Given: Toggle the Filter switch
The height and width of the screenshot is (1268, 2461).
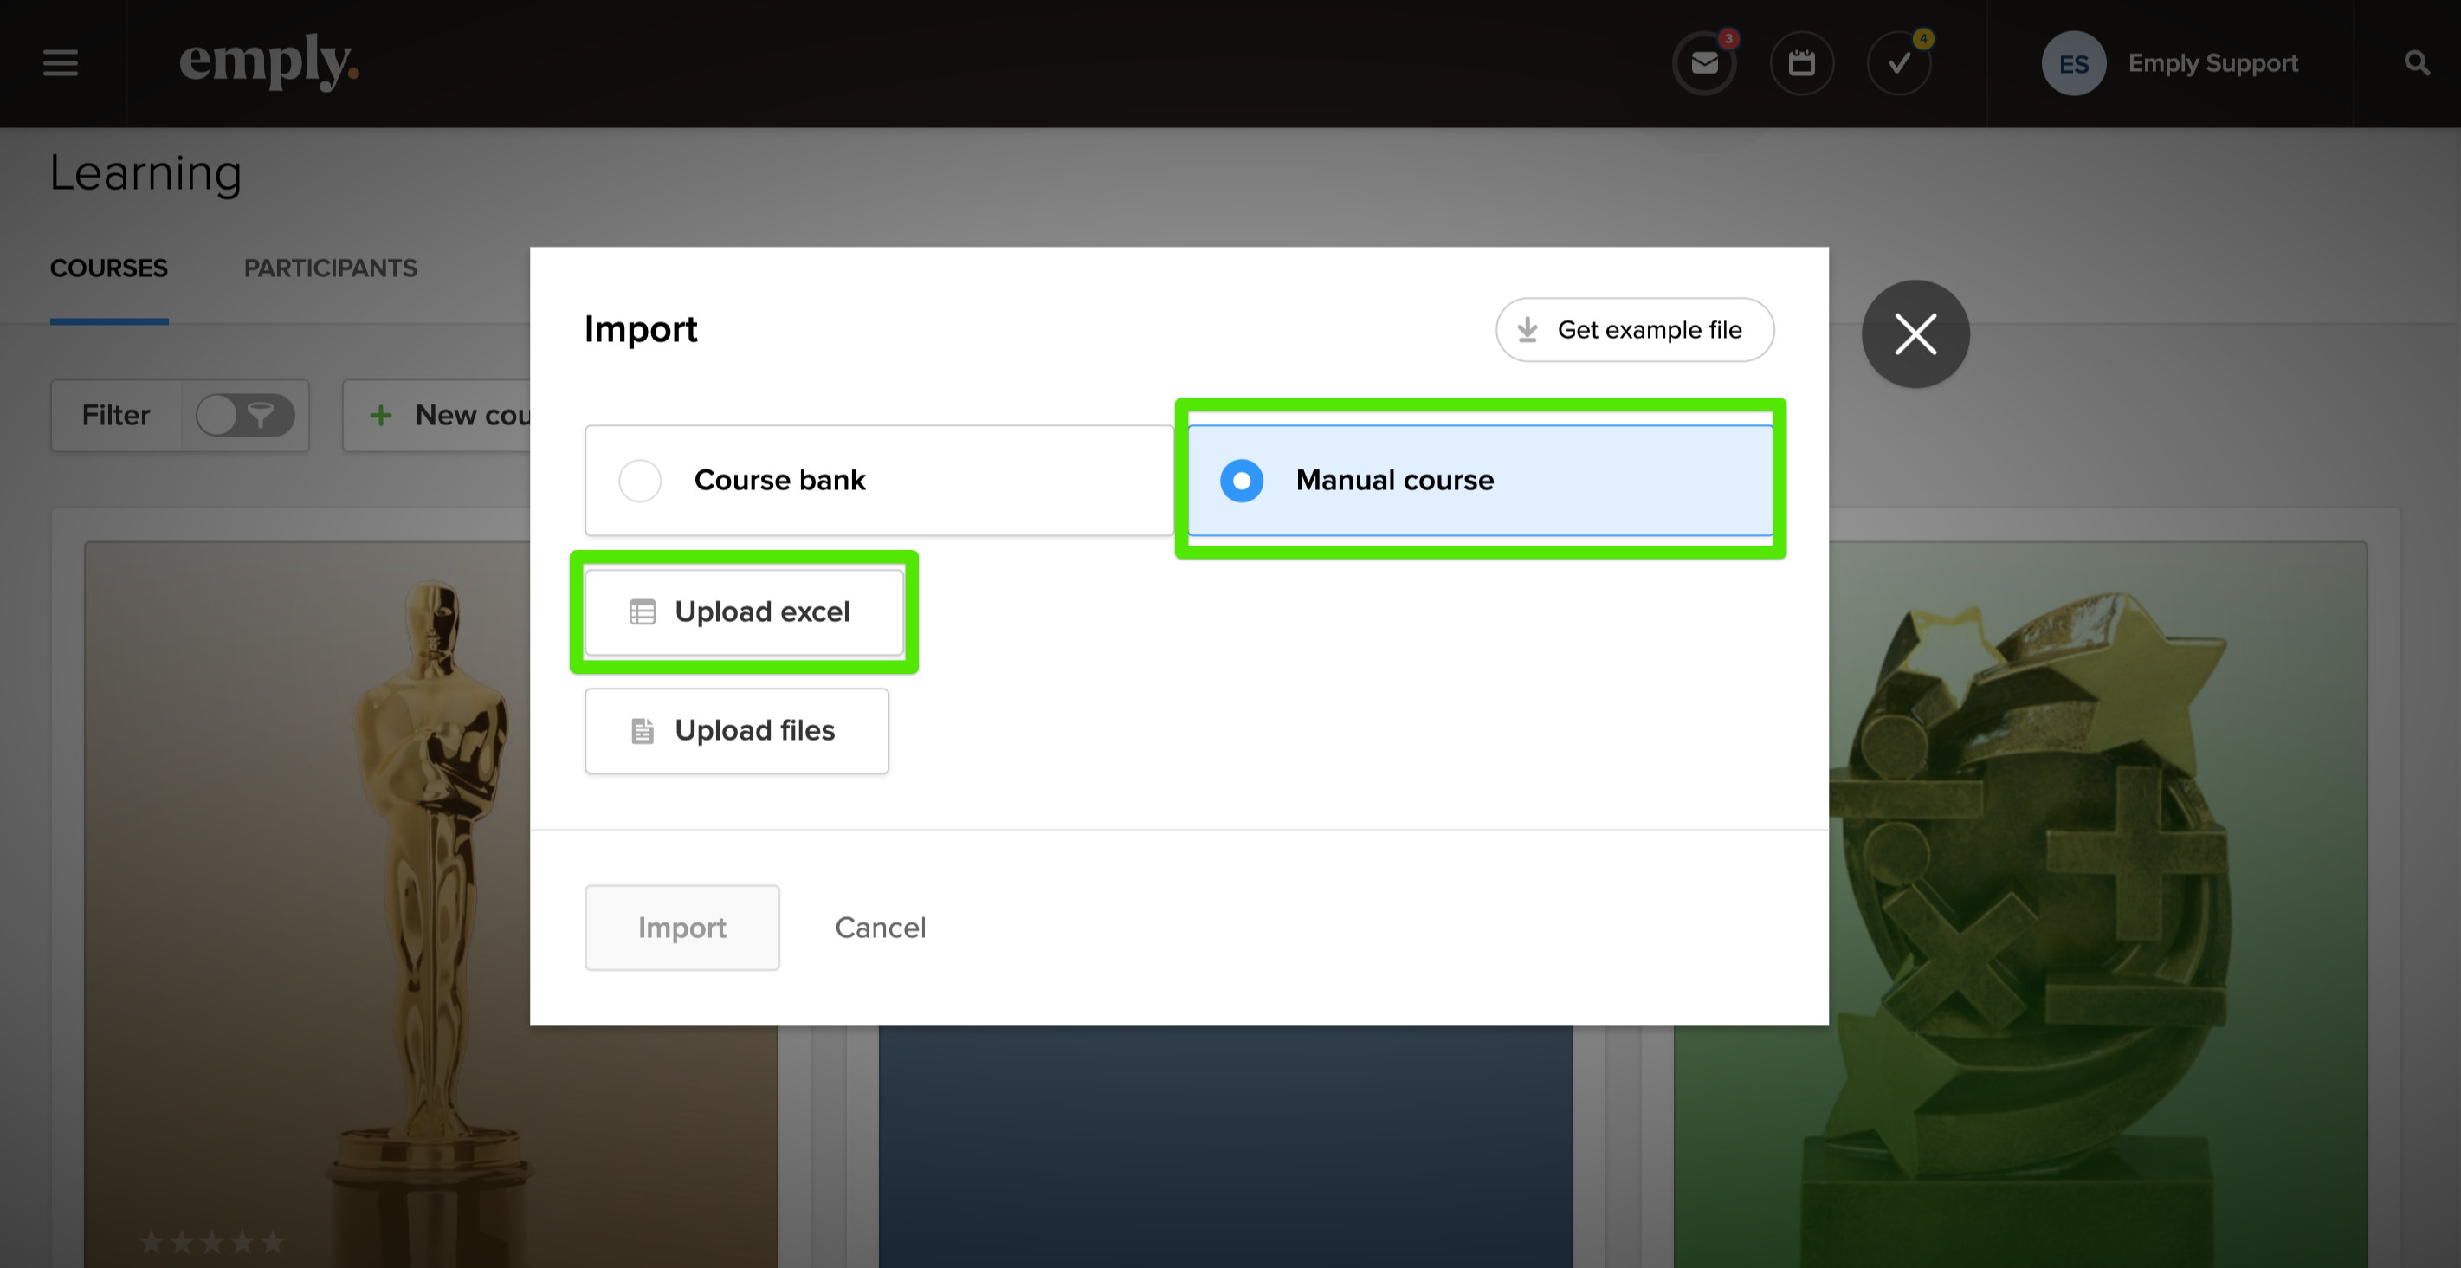Looking at the screenshot, I should coord(244,416).
